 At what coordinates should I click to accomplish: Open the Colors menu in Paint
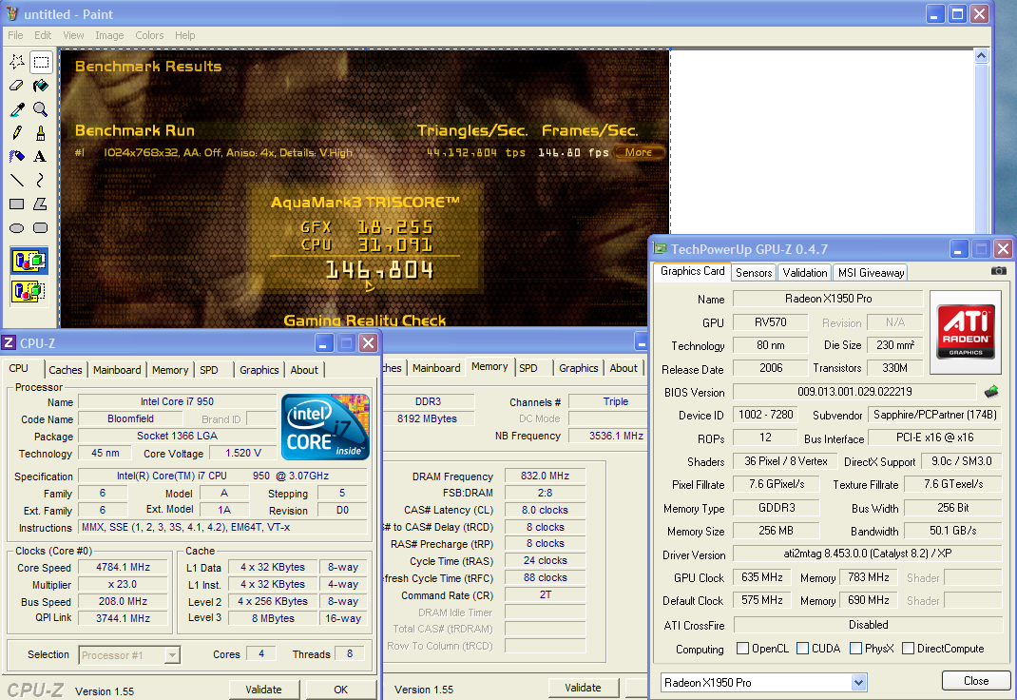149,35
